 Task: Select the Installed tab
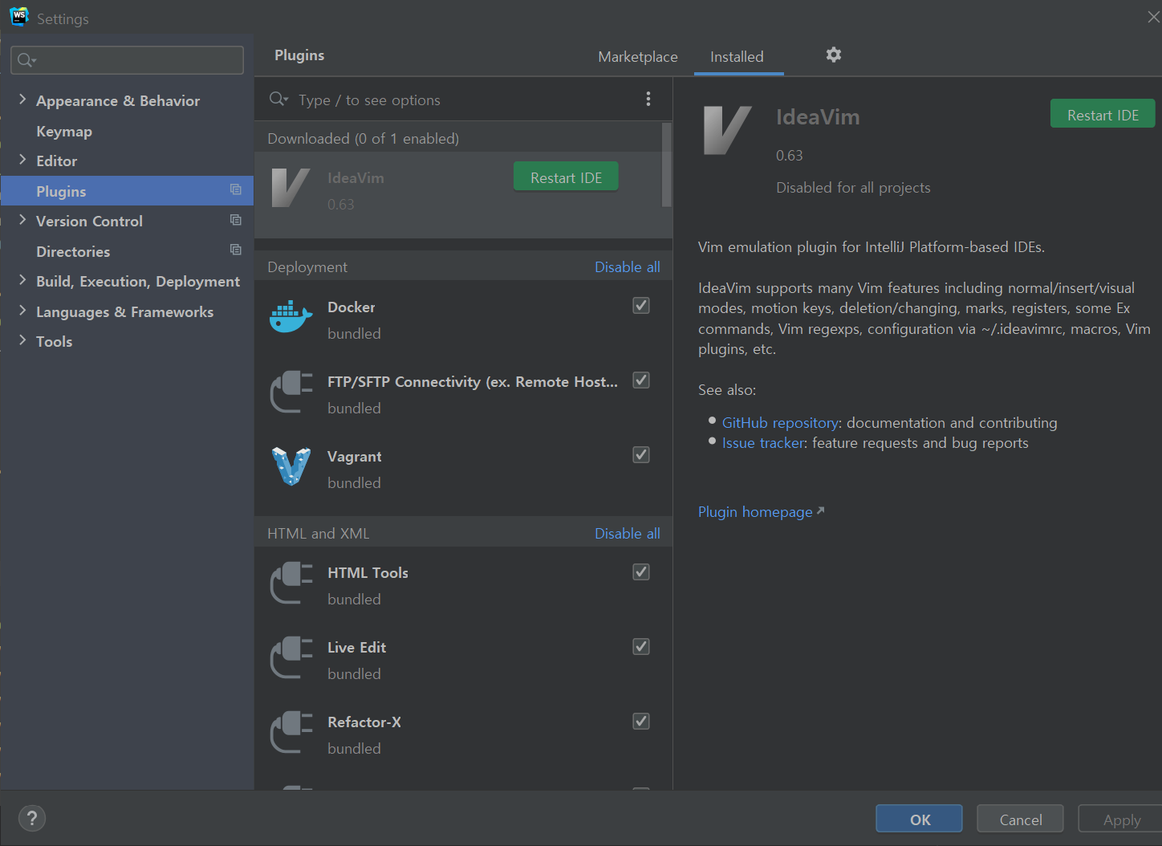737,57
